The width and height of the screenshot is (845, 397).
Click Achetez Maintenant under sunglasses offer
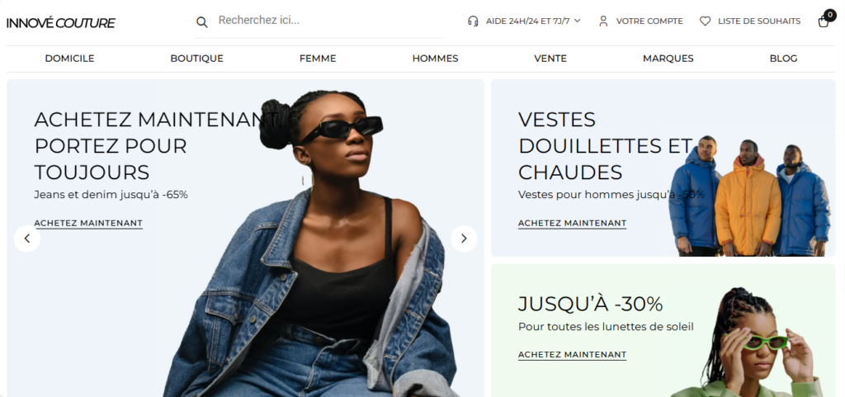573,355
